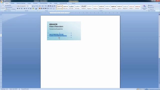
Task: Apply a multilevel list
Action: click(46, 6)
